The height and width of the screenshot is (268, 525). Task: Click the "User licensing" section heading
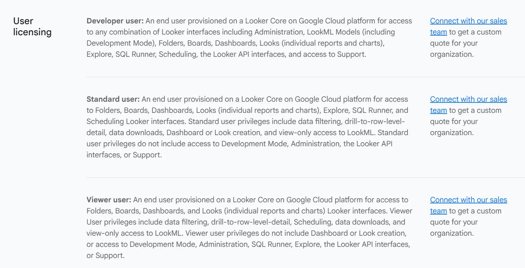coord(32,26)
